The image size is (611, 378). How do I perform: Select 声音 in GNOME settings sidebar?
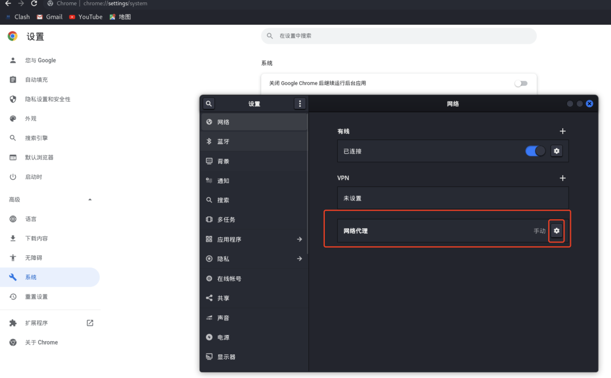(254, 318)
